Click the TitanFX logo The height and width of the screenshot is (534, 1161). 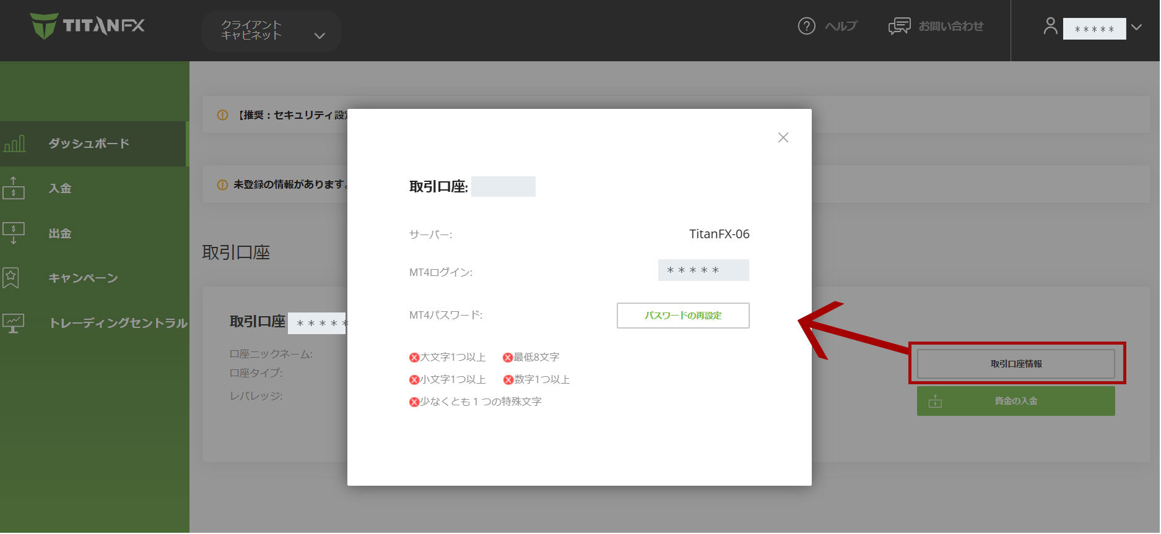point(87,26)
